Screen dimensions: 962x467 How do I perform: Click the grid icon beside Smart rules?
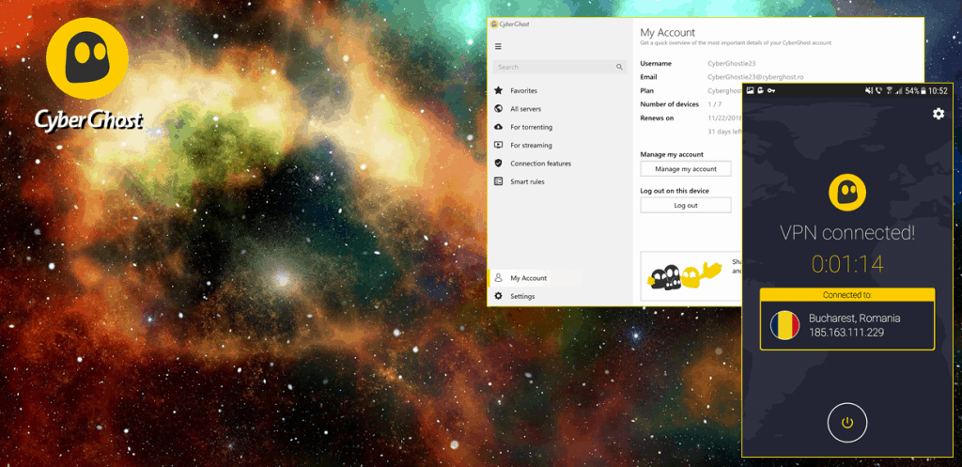tap(498, 181)
